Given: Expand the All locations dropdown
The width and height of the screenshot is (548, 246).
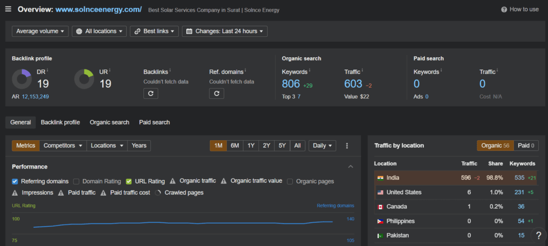Looking at the screenshot, I should click(99, 31).
